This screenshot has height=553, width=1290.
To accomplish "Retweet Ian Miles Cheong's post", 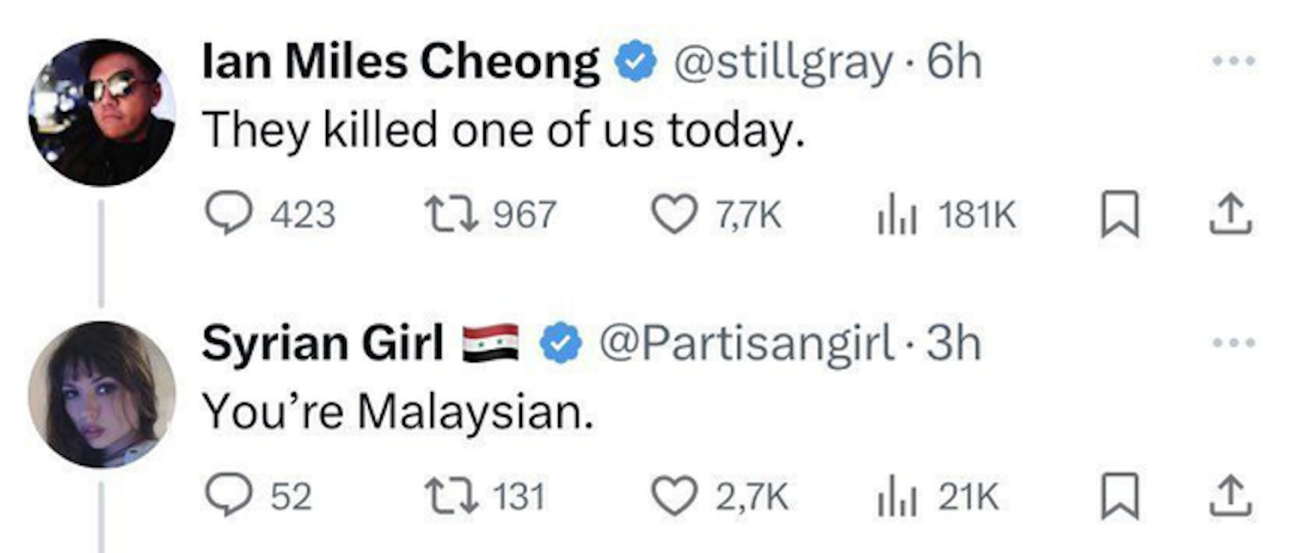I will coord(447,214).
